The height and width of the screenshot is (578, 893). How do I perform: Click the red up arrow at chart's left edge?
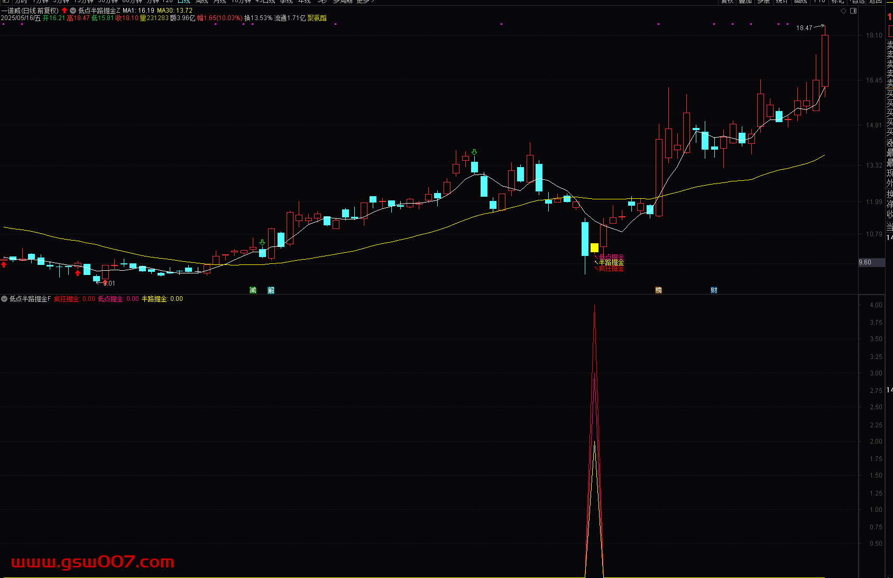tap(4, 264)
